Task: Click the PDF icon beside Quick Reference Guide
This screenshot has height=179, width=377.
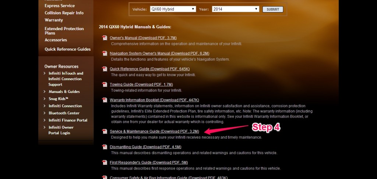Action: 105,69
